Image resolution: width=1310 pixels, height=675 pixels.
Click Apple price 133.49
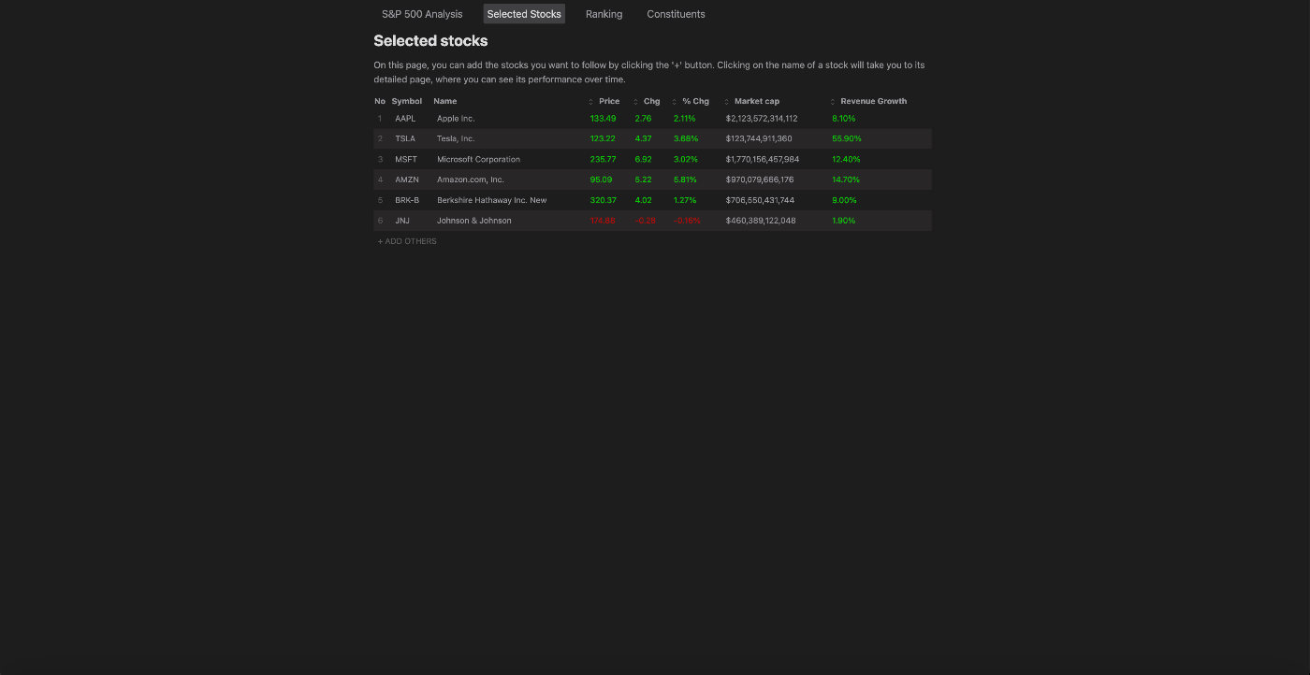point(603,119)
